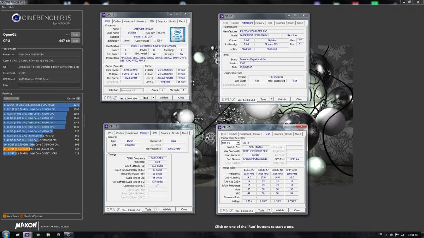The width and height of the screenshot is (424, 238).
Task: Select i5-3317U ranking row scoring 214
Action: pos(42,153)
